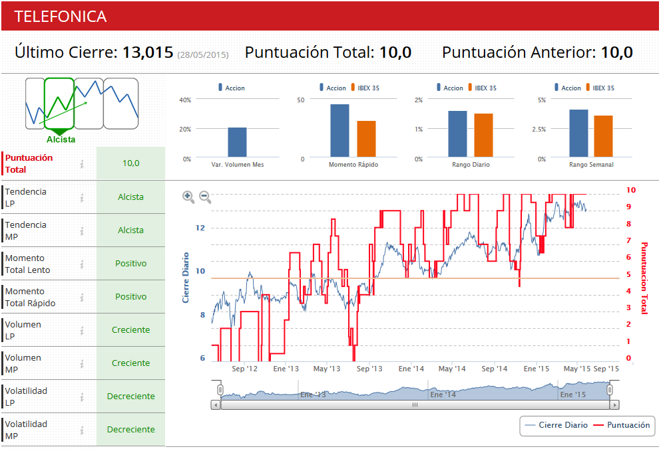661x449 pixels.
Task: Click the Último Cierre value 13,015
Action: click(148, 52)
